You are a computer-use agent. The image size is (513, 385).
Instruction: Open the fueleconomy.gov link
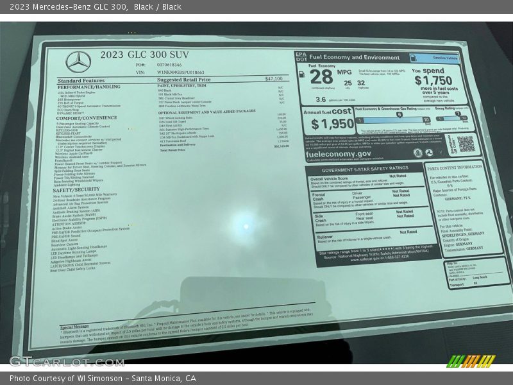[x=339, y=155]
